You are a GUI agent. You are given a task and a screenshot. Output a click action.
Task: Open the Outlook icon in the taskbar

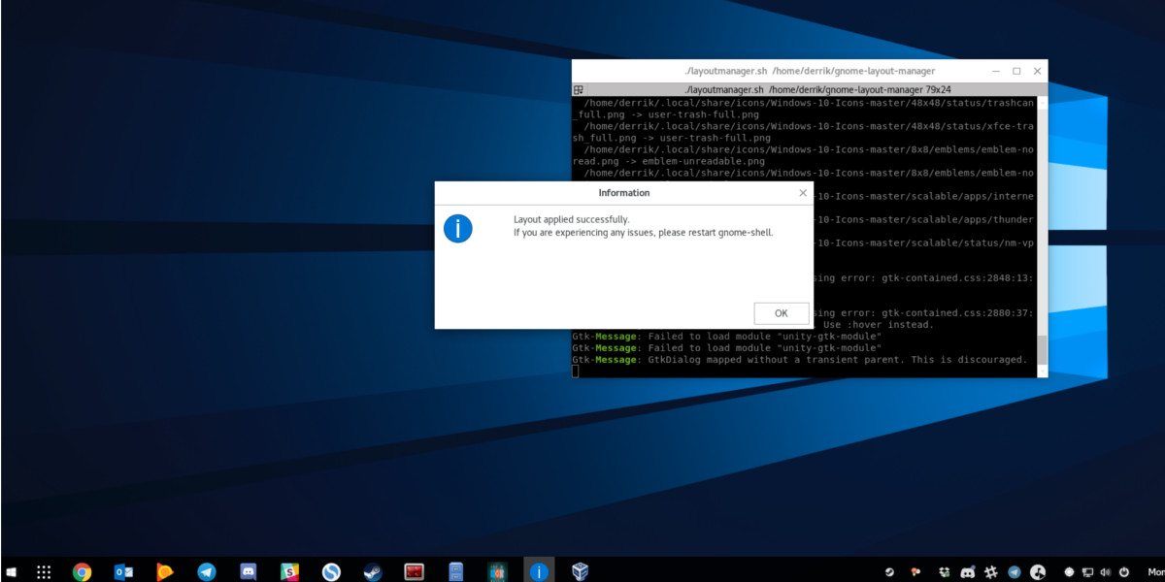click(123, 572)
